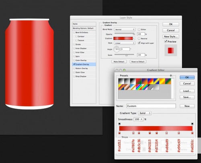Viewport: 201px width, 163px height.
Task: Uncheck Align with Layer
Action: pyautogui.click(x=139, y=43)
